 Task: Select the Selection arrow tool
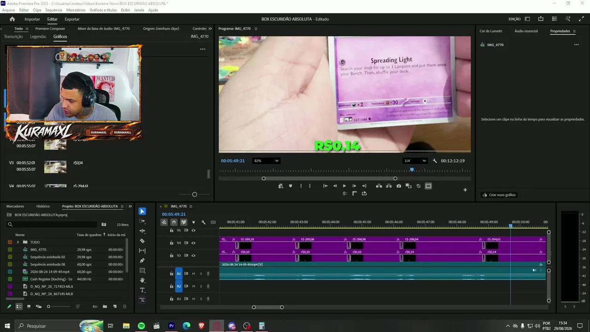coord(142,211)
